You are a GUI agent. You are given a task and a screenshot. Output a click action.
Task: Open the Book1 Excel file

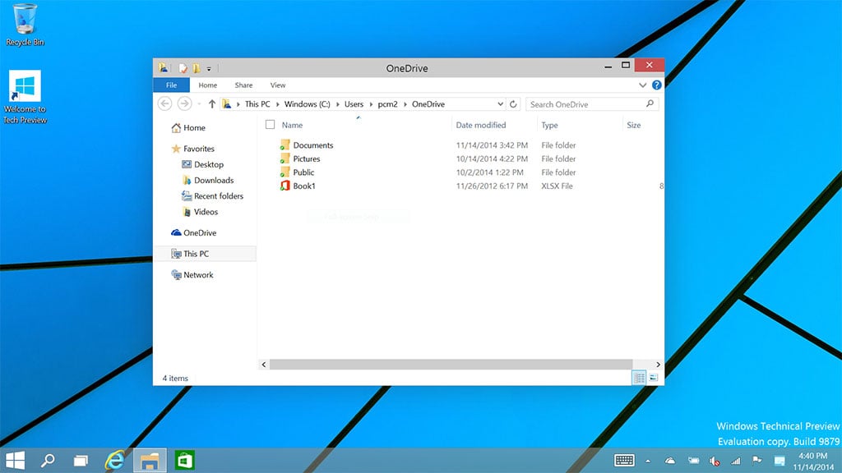coord(304,186)
